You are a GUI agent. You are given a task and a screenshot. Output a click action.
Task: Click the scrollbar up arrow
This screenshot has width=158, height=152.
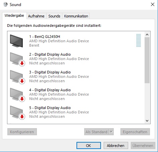click(147, 35)
